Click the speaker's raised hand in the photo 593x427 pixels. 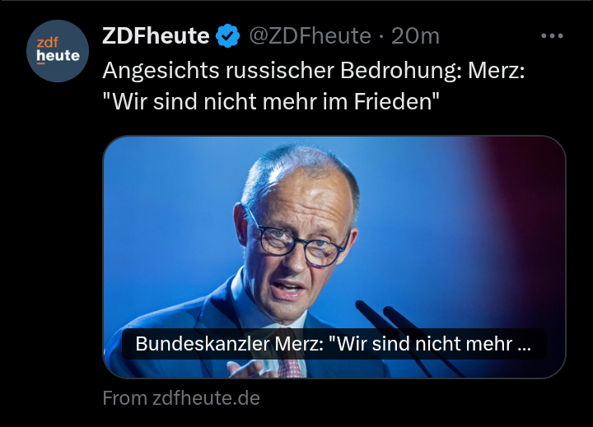(x=248, y=369)
